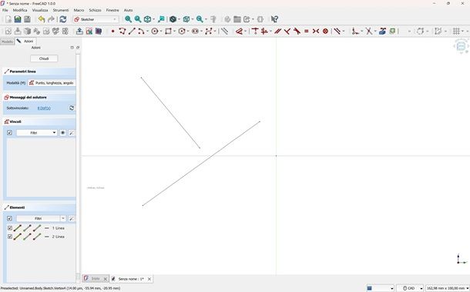Click the Vincoli settings wrench button
Image resolution: width=470 pixels, height=292 pixels.
point(72,133)
